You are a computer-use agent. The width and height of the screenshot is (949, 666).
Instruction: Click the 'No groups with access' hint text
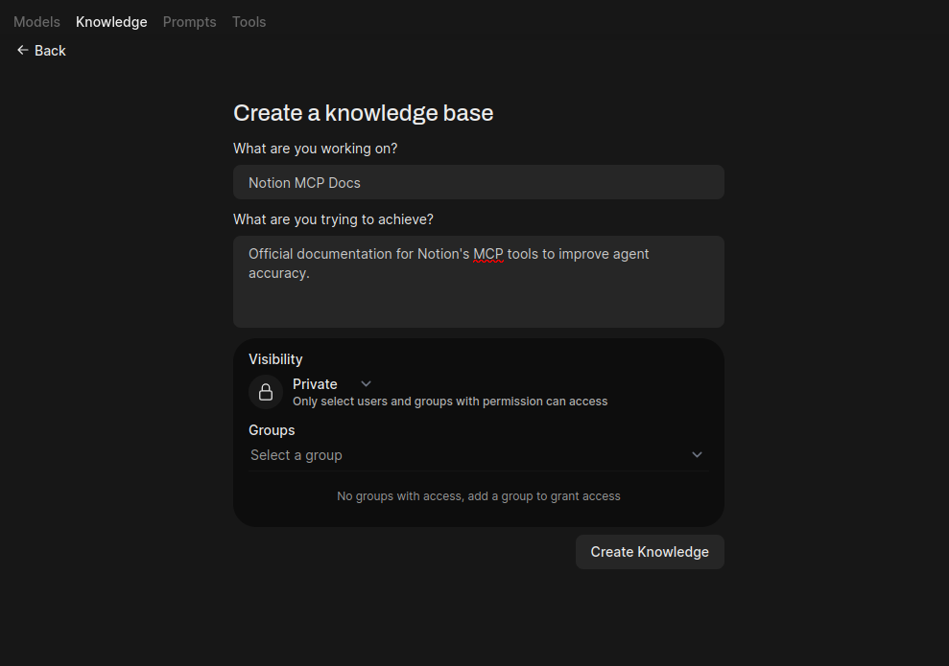(479, 495)
